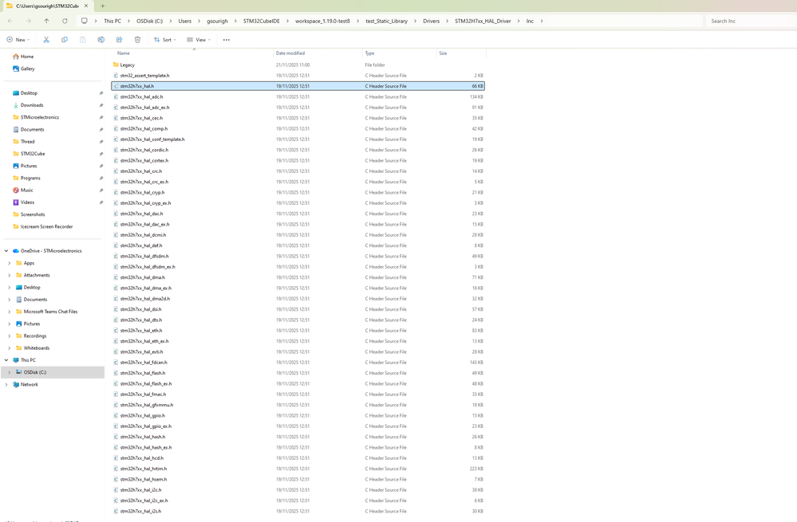Expand the Network tree node
The image size is (797, 522).
pos(6,384)
